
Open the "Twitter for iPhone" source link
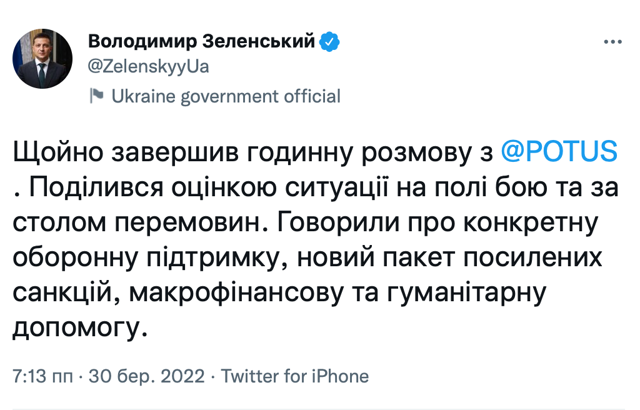295,376
